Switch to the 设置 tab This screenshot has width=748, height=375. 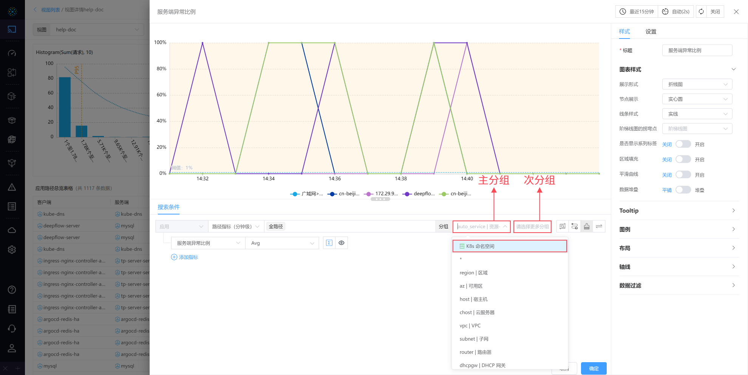pyautogui.click(x=651, y=32)
